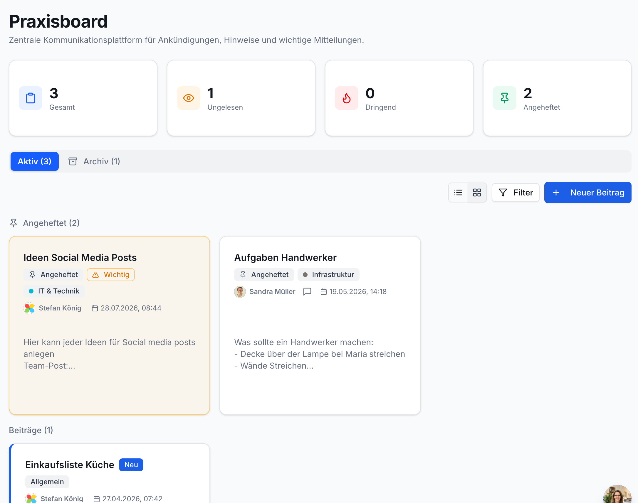Click the Ungelesen label in the stats
The width and height of the screenshot is (638, 503).
[x=225, y=107]
